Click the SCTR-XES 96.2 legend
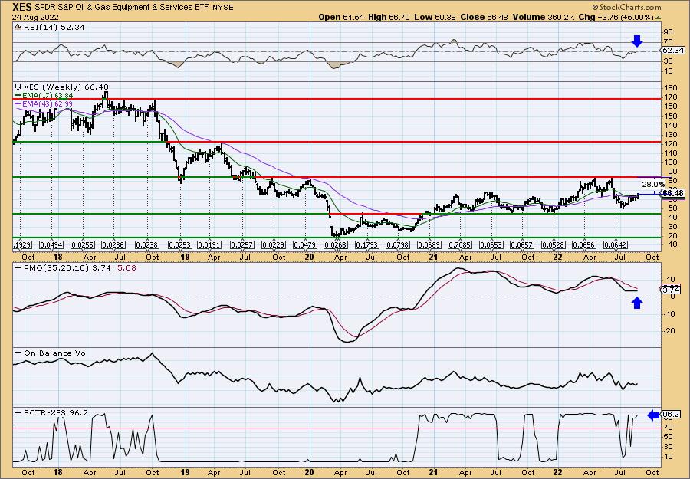The image size is (690, 479). pyautogui.click(x=51, y=412)
